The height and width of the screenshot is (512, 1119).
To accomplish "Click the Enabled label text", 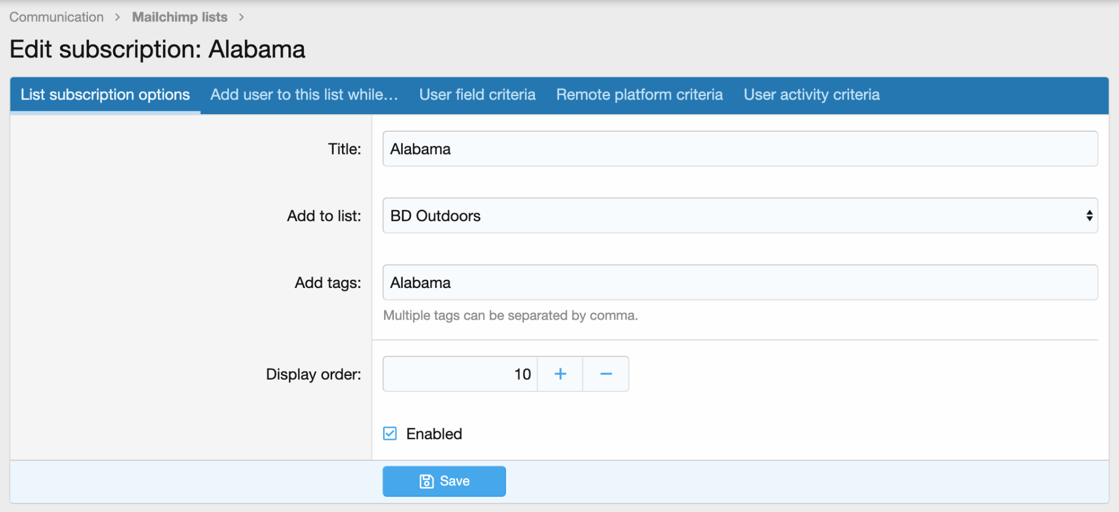I will pyautogui.click(x=434, y=434).
